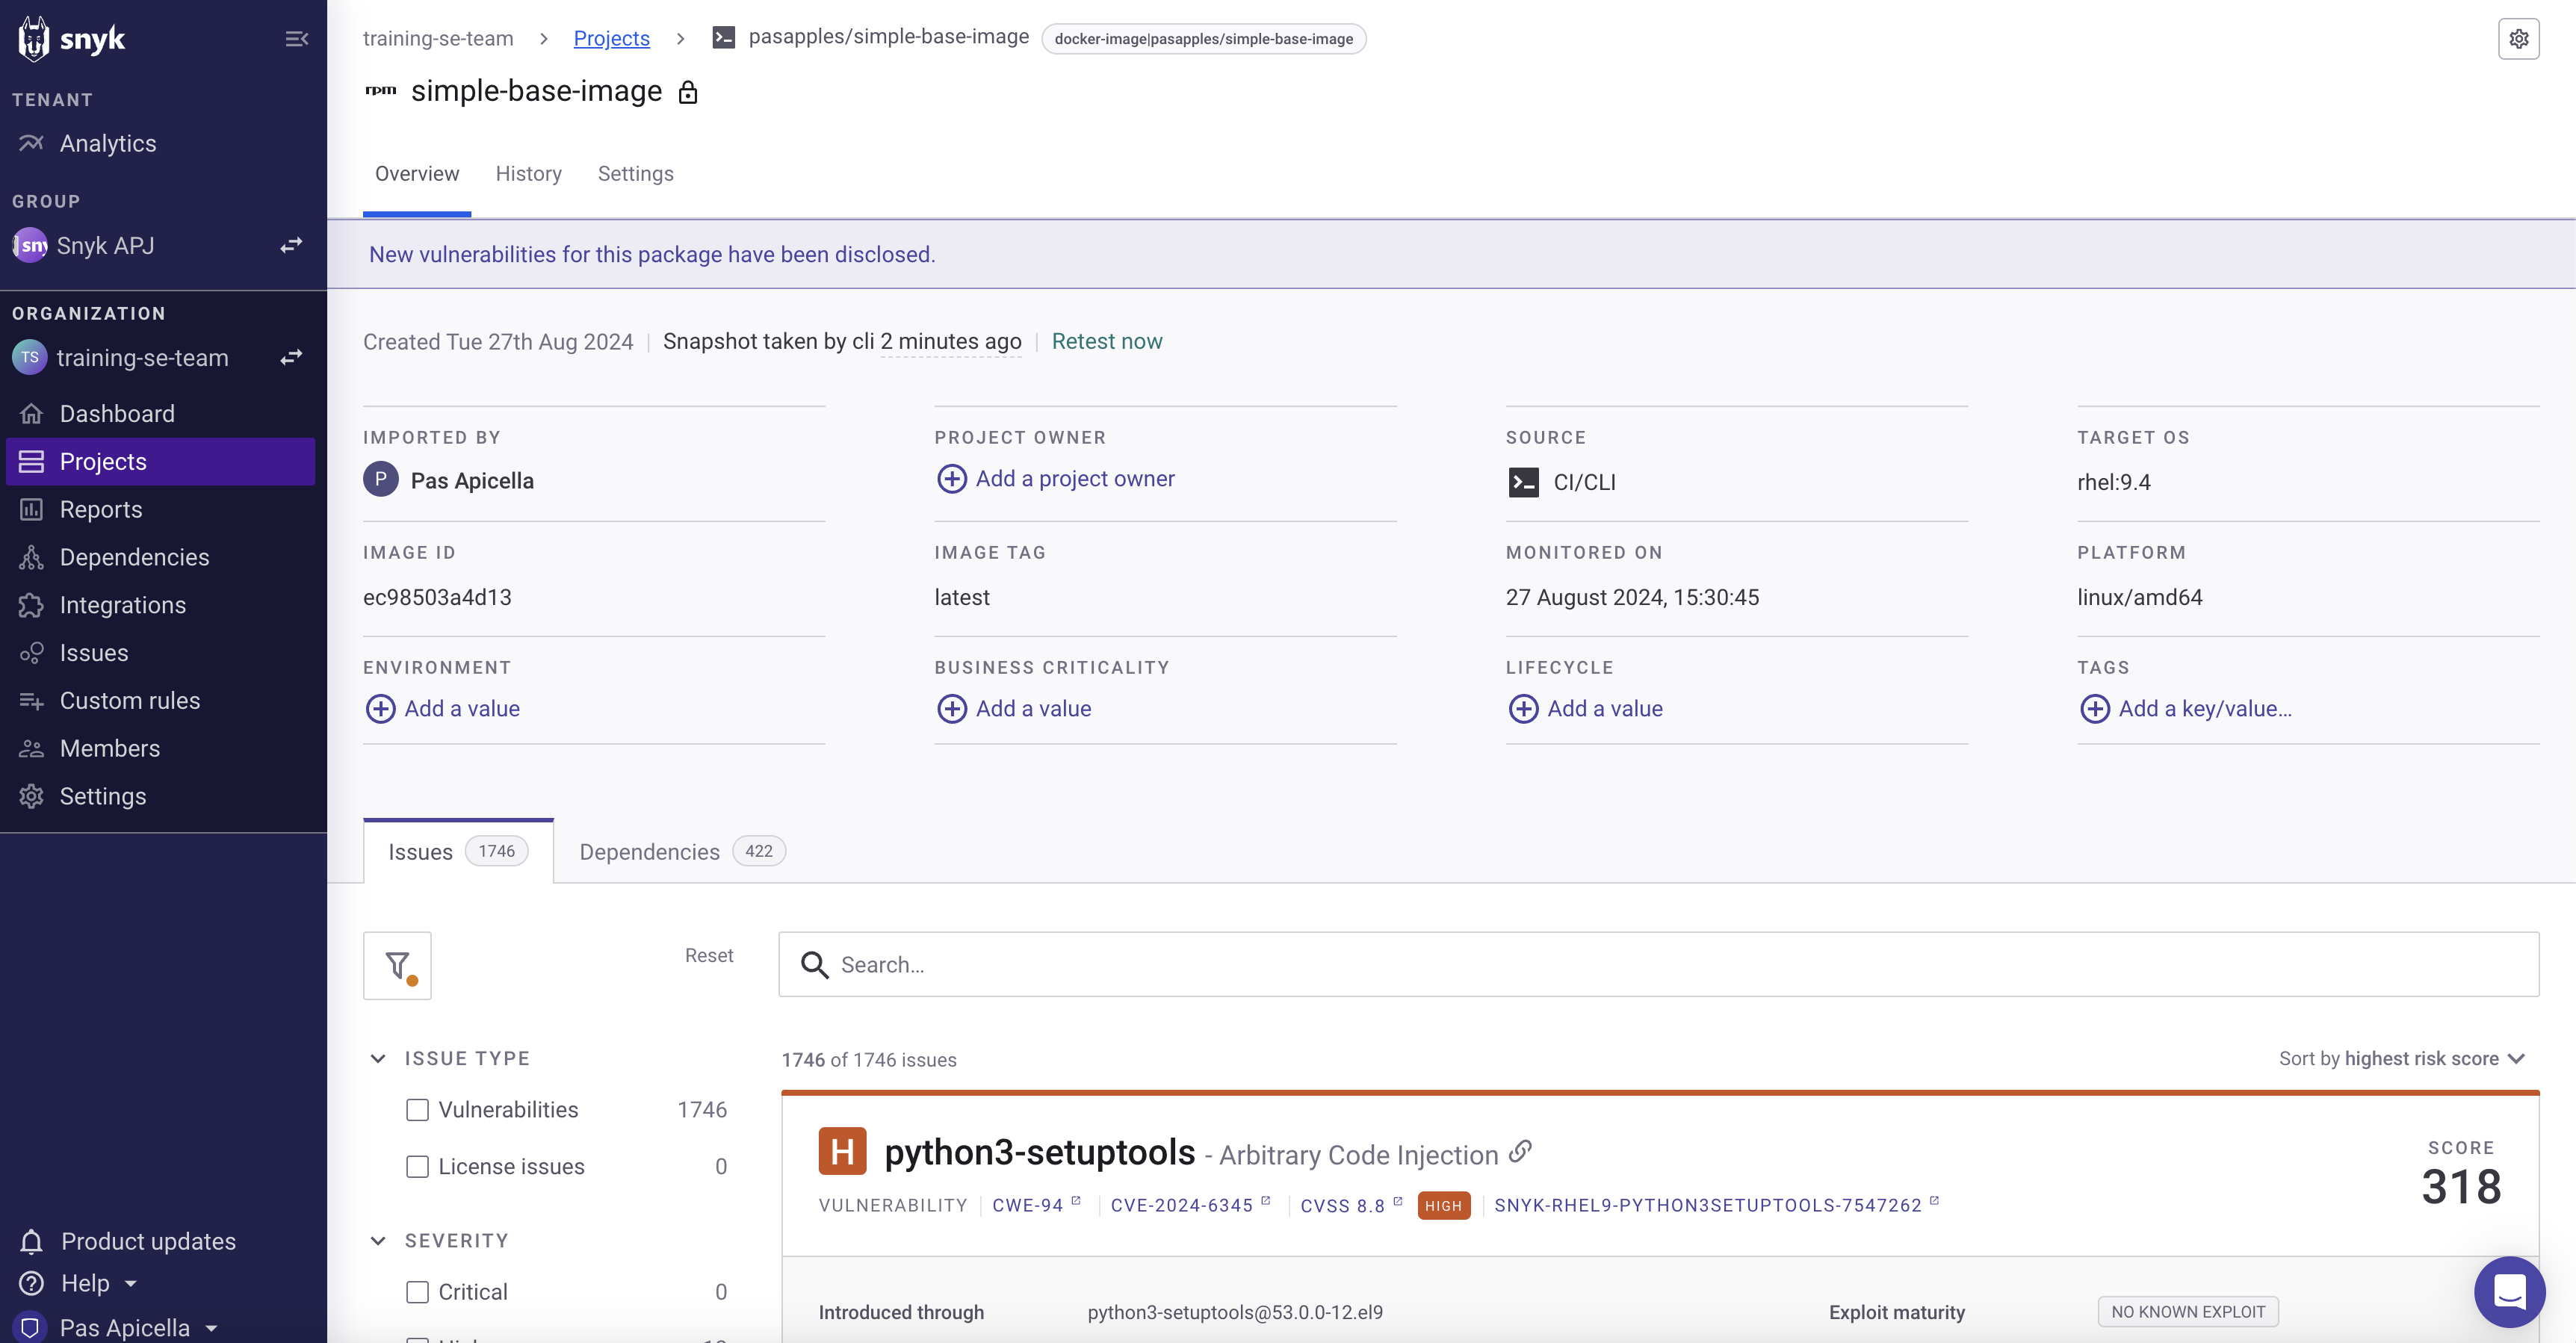The width and height of the screenshot is (2576, 1343).
Task: Click the Snyk logo
Action: click(x=72, y=39)
